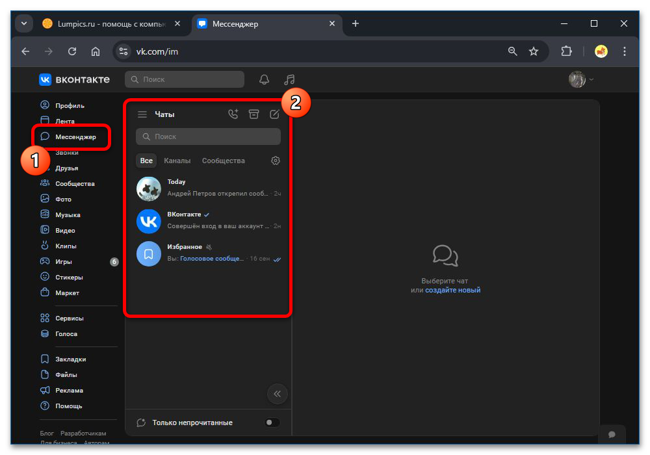Viewport: 650px width, 455px height.
Task: Close the Lumpics.ru browser tab
Action: tap(177, 23)
